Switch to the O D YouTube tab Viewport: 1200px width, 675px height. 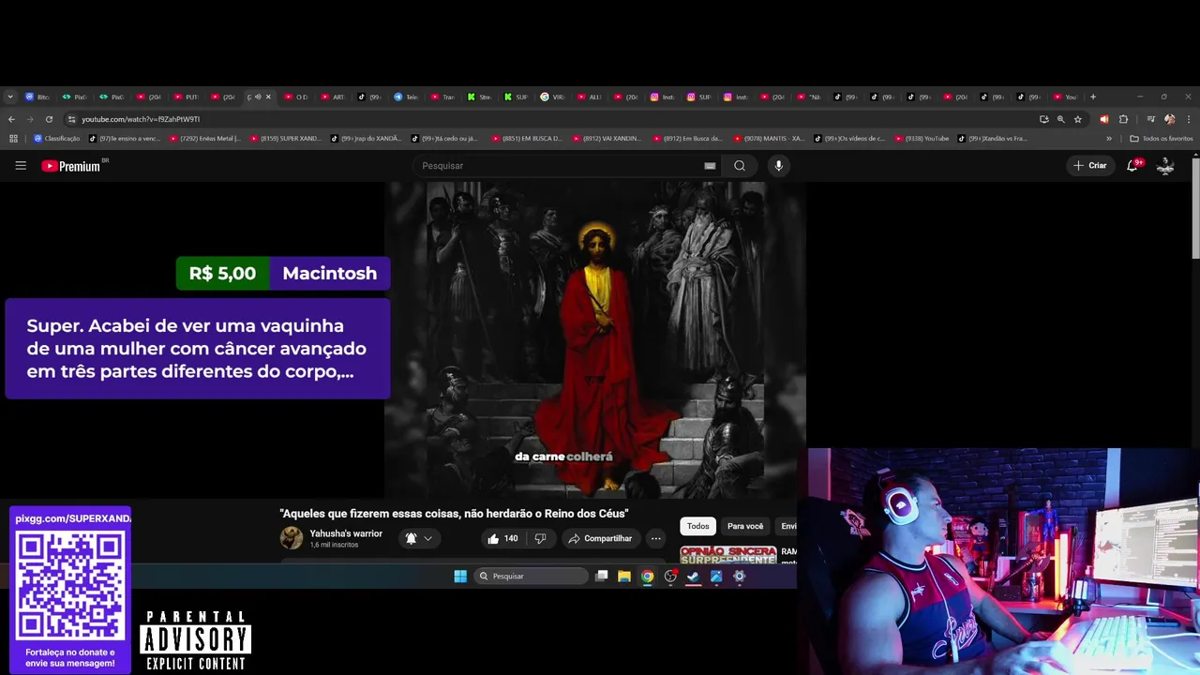[298, 97]
